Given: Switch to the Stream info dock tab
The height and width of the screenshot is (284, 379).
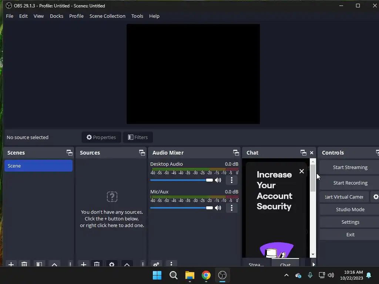Looking at the screenshot, I should (256, 264).
